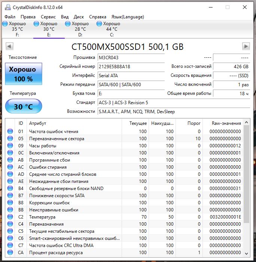This screenshot has width=256, height=262.
Task: Open the Правка menu
Action: (x=28, y=17)
